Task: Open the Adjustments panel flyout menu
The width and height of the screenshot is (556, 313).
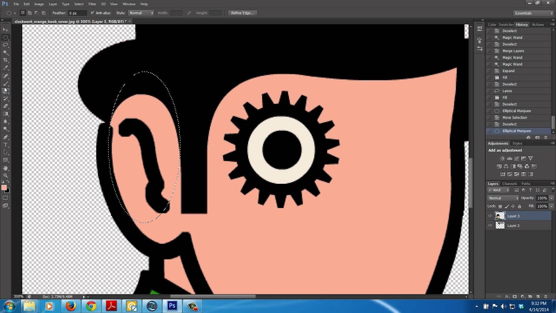Action: (x=553, y=143)
